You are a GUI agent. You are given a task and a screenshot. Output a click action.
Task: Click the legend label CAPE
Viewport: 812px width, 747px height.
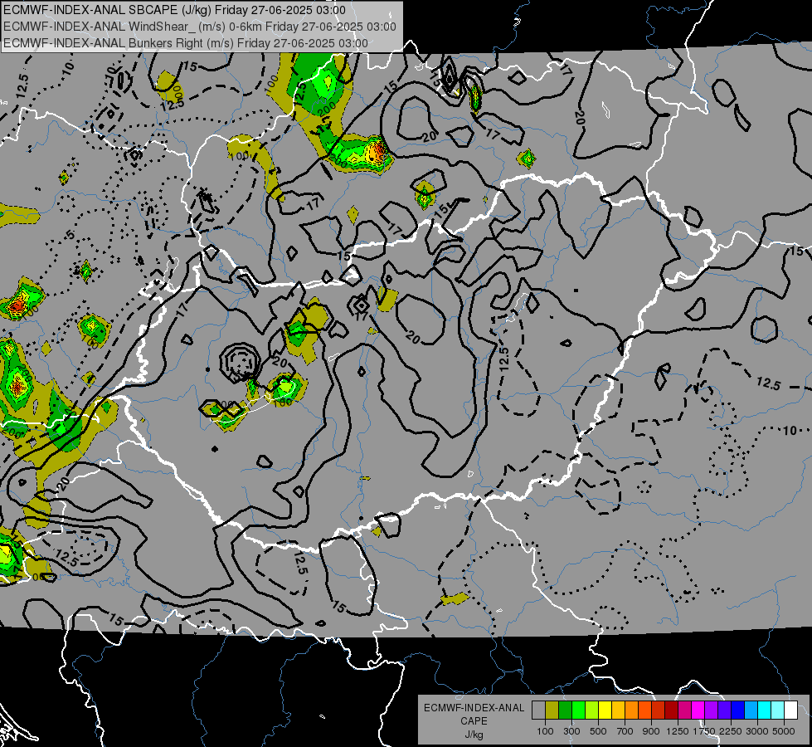pos(474,721)
